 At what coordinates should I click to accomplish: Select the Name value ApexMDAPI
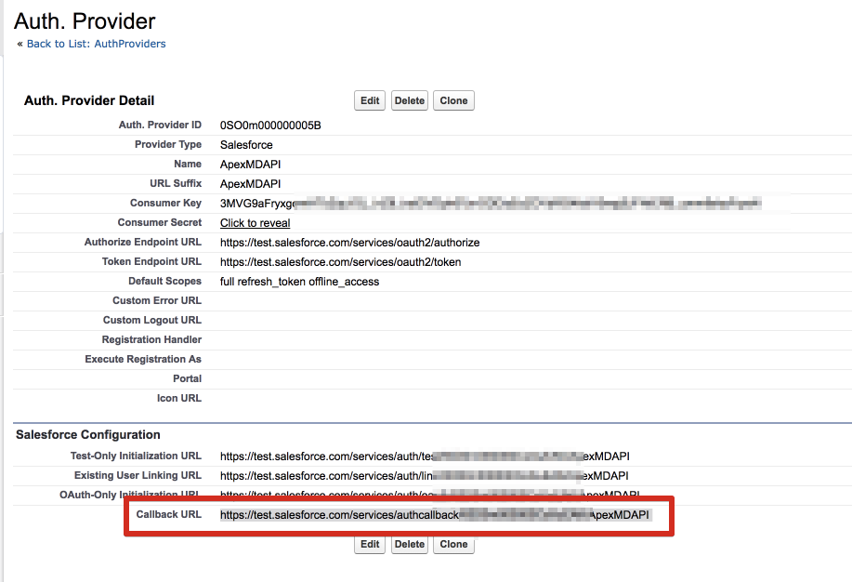pos(250,165)
